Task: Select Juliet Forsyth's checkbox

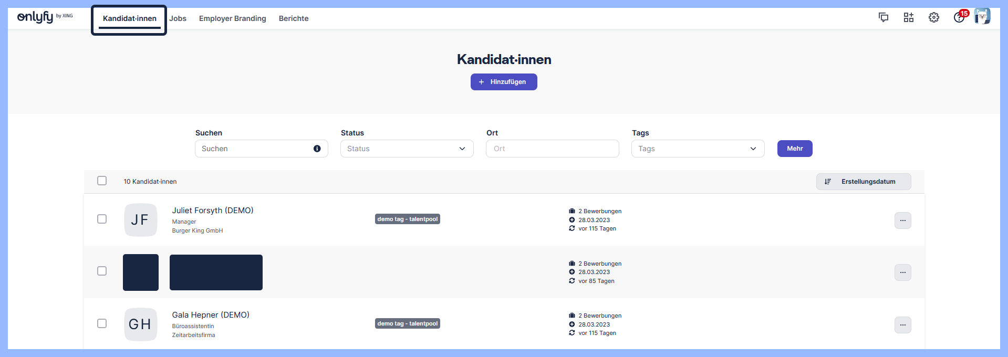Action: coord(102,219)
